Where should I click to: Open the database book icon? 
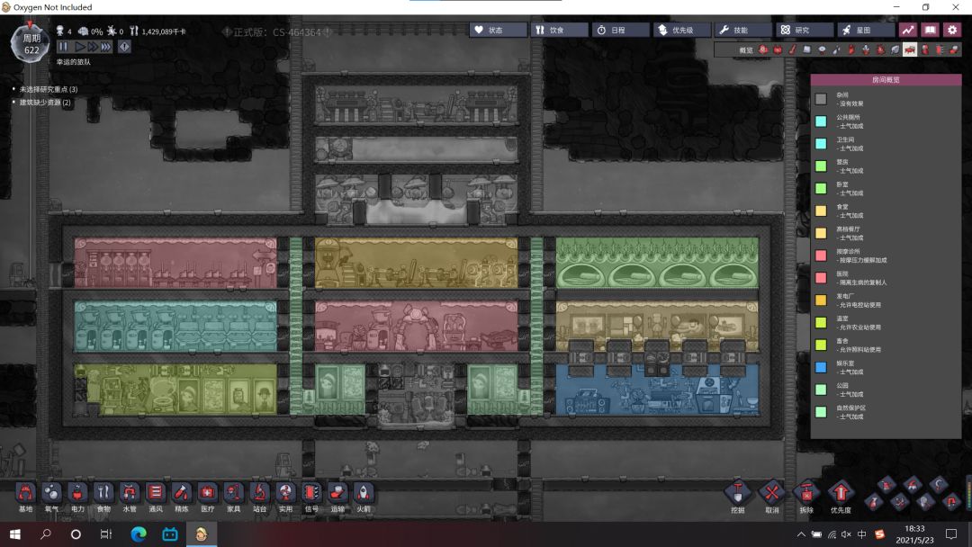pos(930,30)
